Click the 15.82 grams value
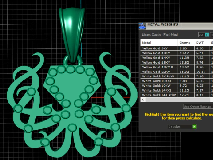Viewport: 213px width, 160px height. click(184, 72)
